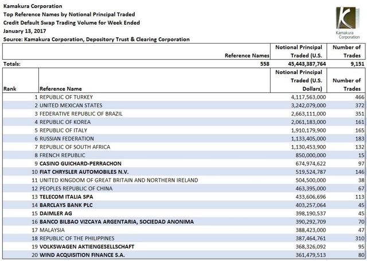Click the notional value 674,974,622
Image resolution: width=367 pixels, height=261 pixels.
(x=311, y=163)
